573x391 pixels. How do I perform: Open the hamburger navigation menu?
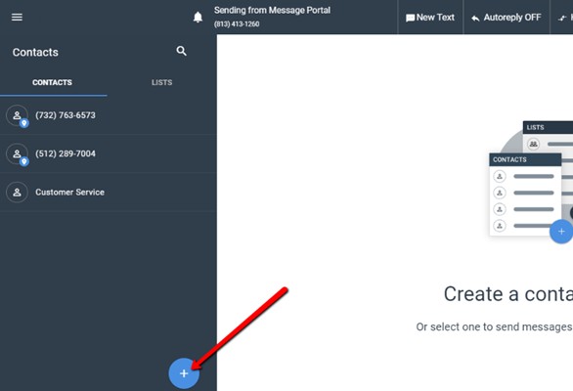[x=17, y=18]
